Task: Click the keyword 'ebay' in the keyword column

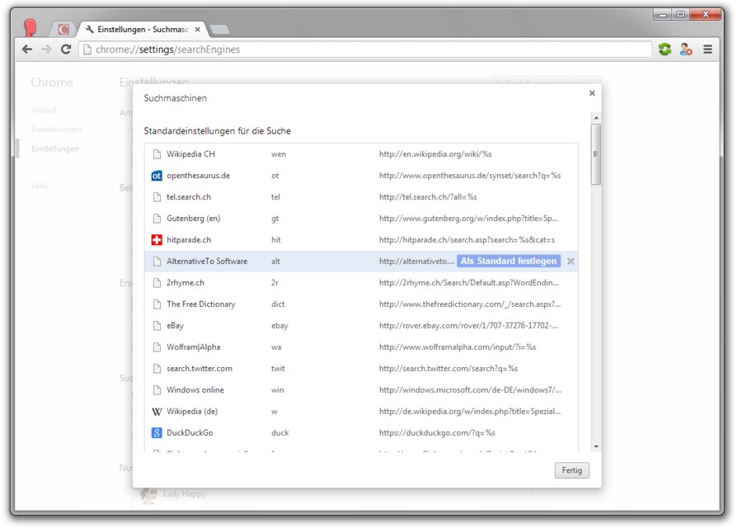Action: 279,326
